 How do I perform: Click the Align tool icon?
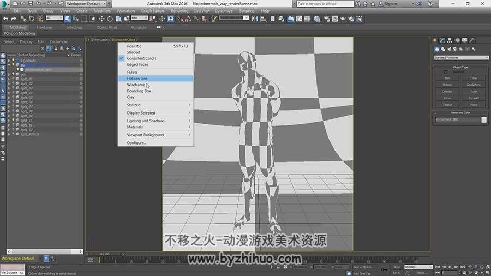(264, 19)
